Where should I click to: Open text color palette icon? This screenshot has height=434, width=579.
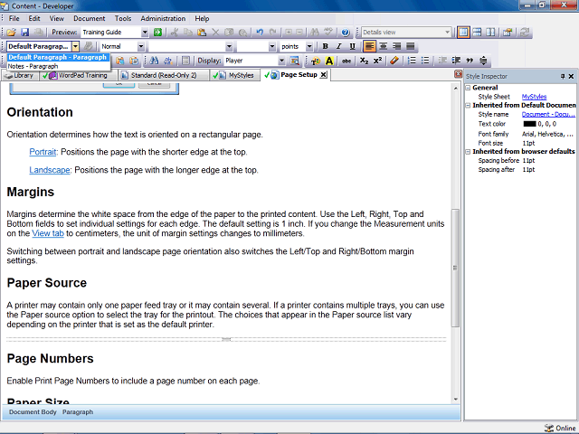click(316, 61)
